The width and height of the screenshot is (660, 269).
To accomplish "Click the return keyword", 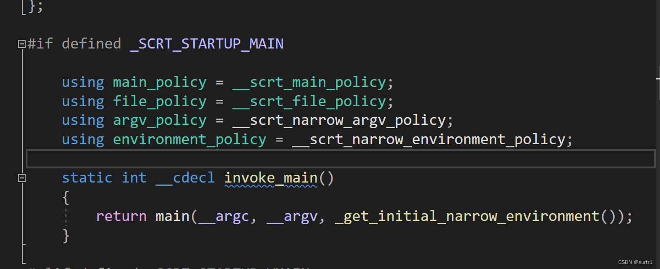I will click(121, 216).
